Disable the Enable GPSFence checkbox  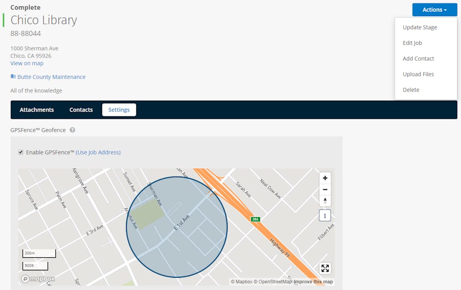[x=21, y=152]
